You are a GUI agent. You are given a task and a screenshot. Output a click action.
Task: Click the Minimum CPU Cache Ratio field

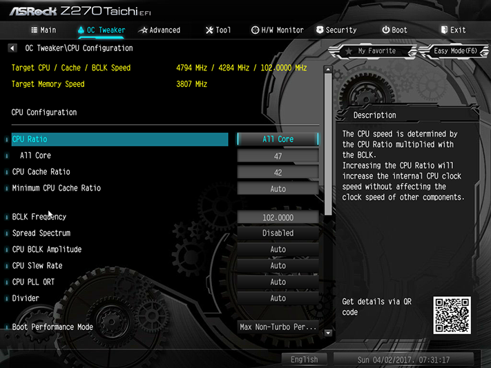coord(278,188)
